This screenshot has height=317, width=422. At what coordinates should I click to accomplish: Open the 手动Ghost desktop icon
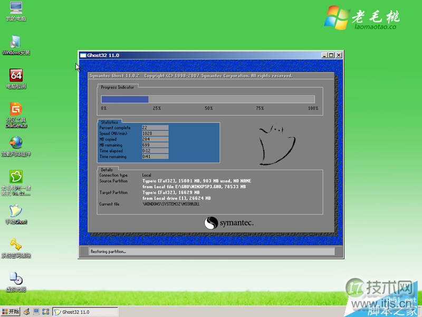[16, 215]
